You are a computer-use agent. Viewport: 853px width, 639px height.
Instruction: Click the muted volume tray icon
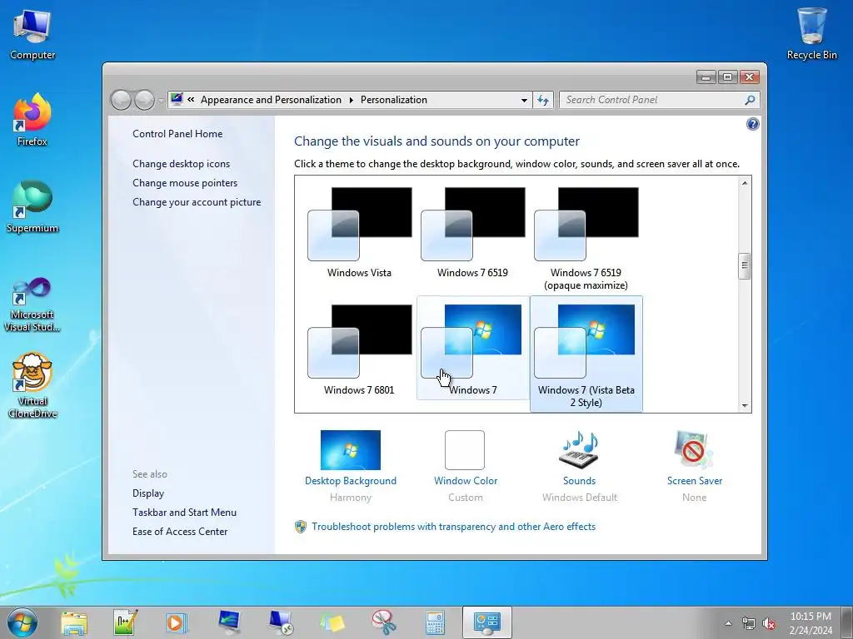[x=769, y=623]
